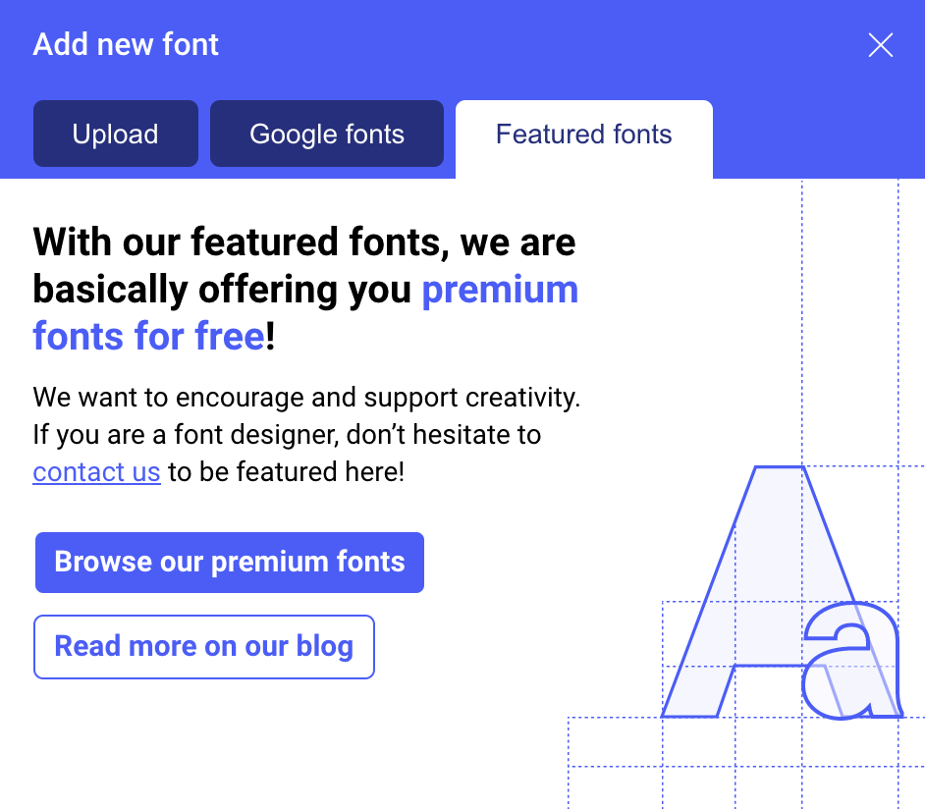Click the "If you are a font designer" sentence
Viewport: 925px width, 809px height.
[x=287, y=435]
